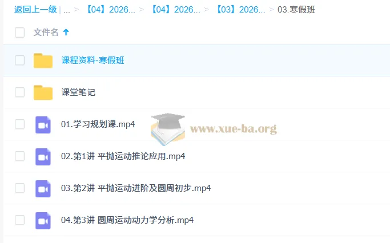Select checkbox for 01.学习规划课.mp4
The height and width of the screenshot is (243, 390).
point(19,124)
